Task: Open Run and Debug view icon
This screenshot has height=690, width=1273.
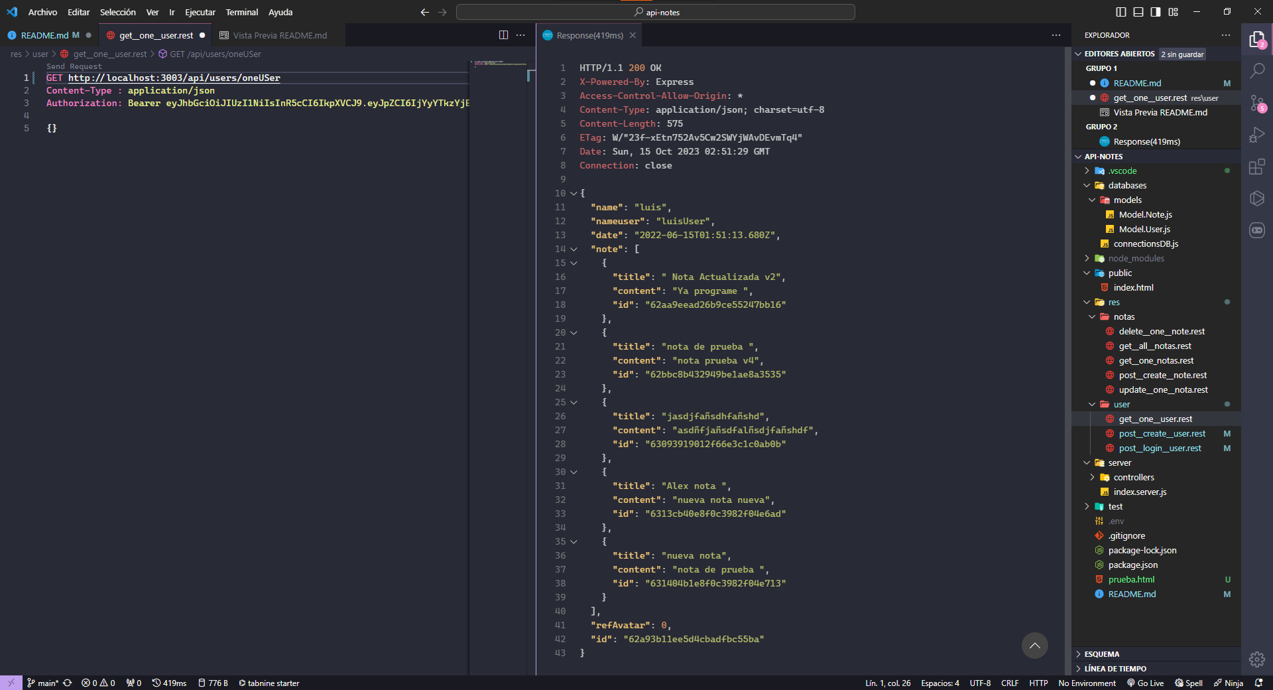Action: click(1256, 135)
